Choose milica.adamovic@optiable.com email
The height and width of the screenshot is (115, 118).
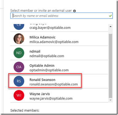click(54, 42)
